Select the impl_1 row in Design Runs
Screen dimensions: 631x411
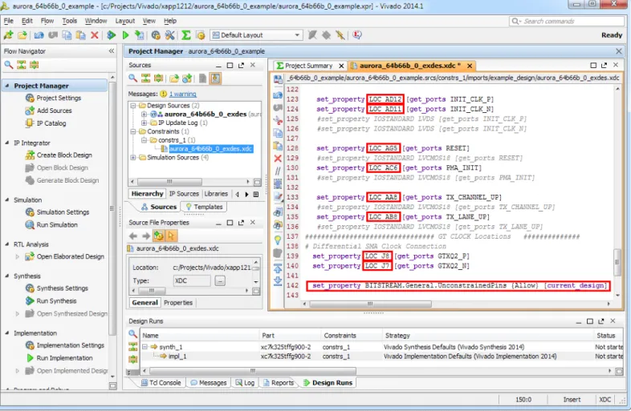tap(381, 357)
